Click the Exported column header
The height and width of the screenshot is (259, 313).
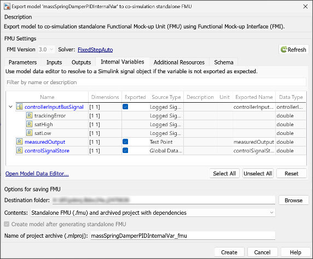pyautogui.click(x=135, y=97)
